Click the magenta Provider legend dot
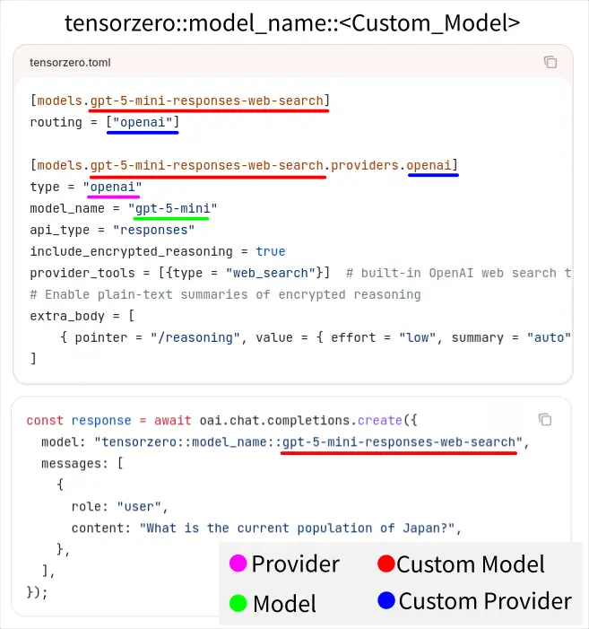 pos(238,564)
